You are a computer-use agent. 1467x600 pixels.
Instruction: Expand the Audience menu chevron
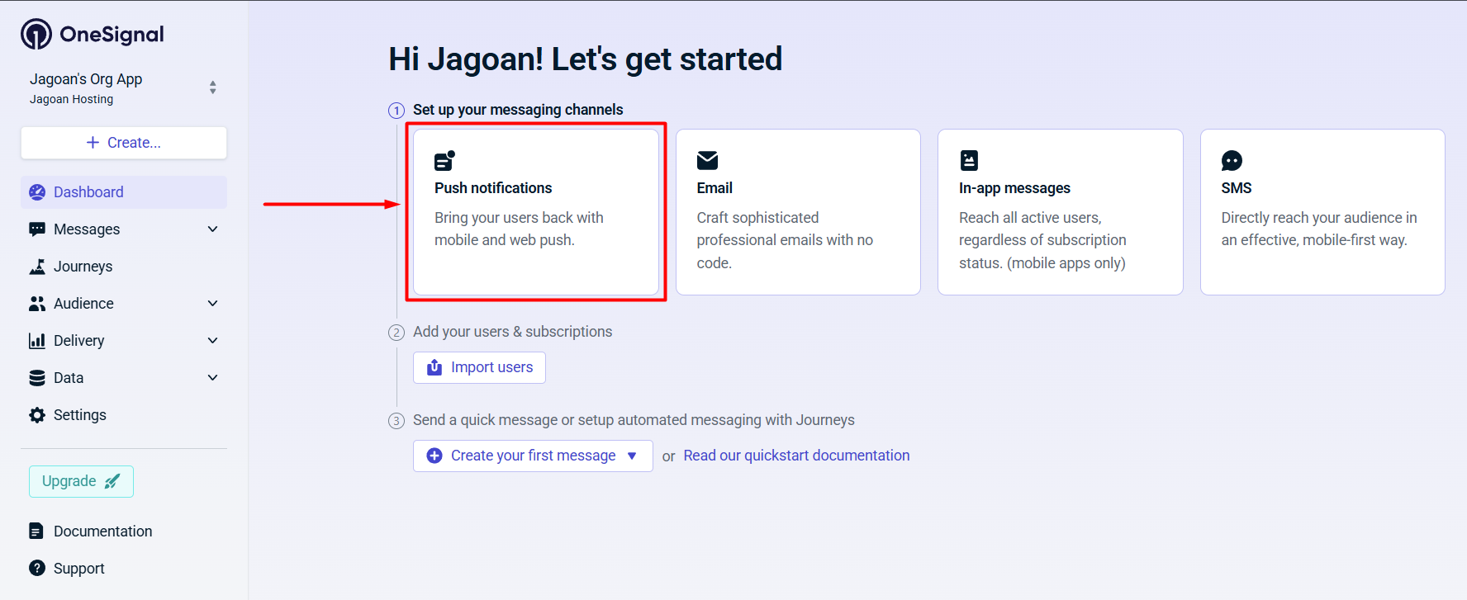coord(212,304)
